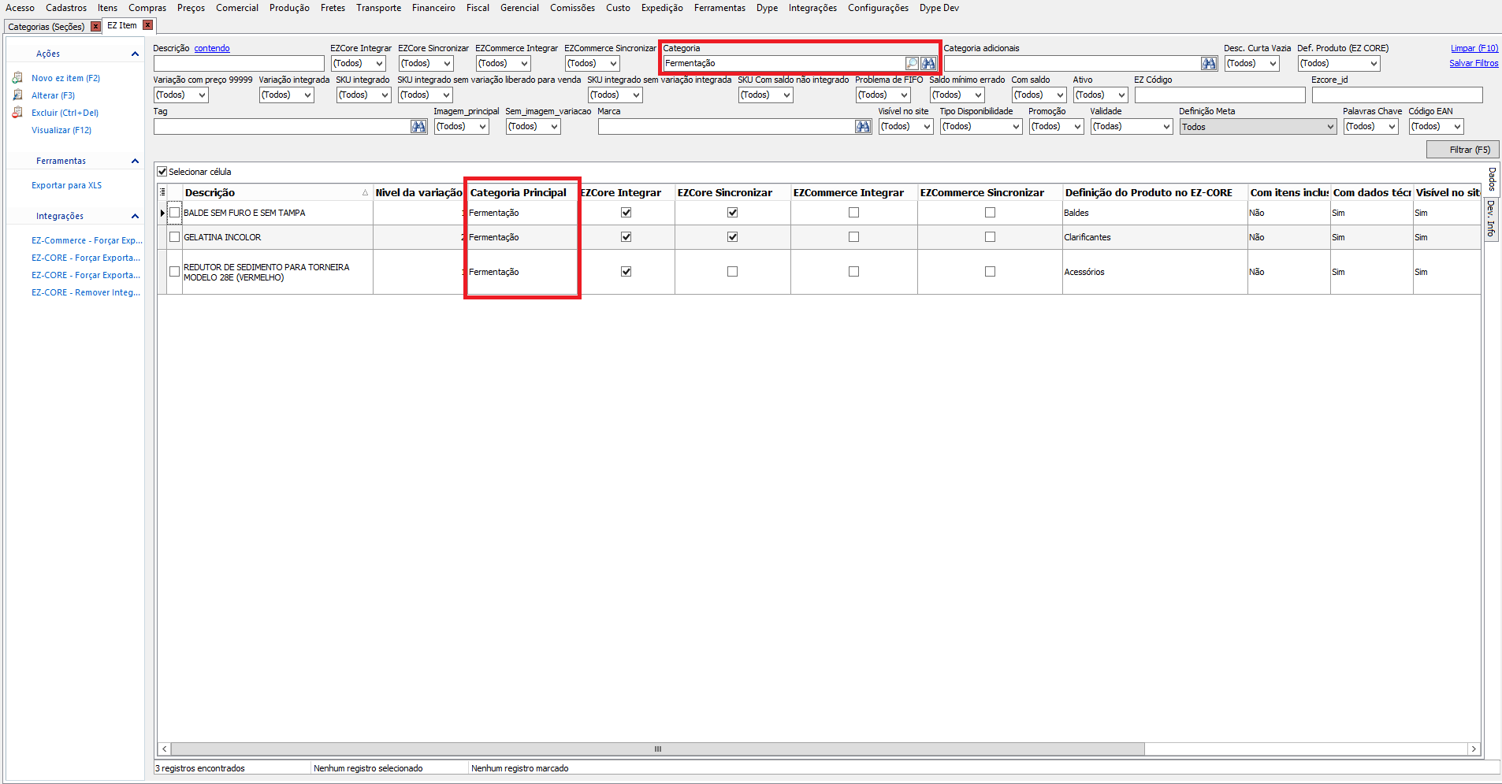The image size is (1502, 784).
Task: Click Exportar para XLS link
Action: 66,185
